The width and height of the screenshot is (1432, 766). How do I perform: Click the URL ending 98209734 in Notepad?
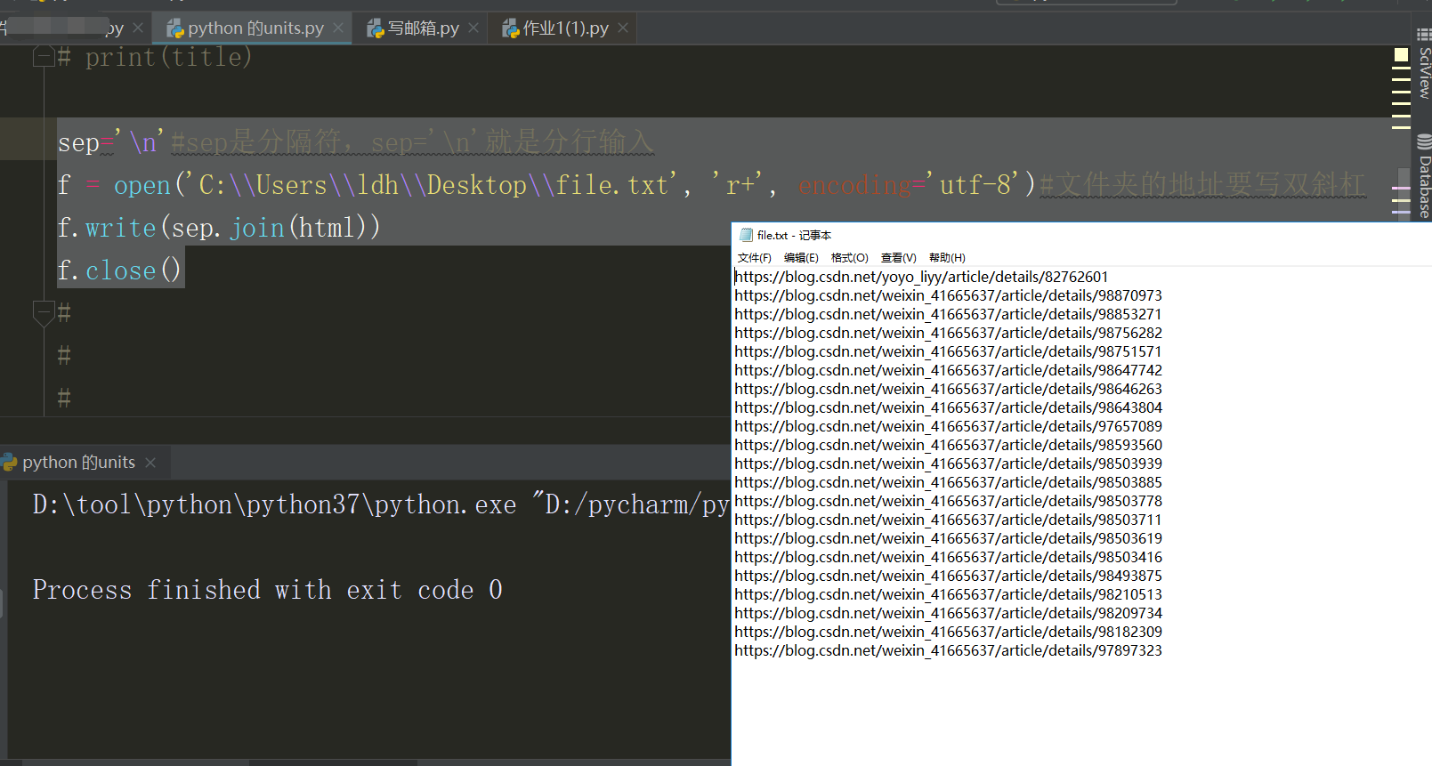coord(948,614)
